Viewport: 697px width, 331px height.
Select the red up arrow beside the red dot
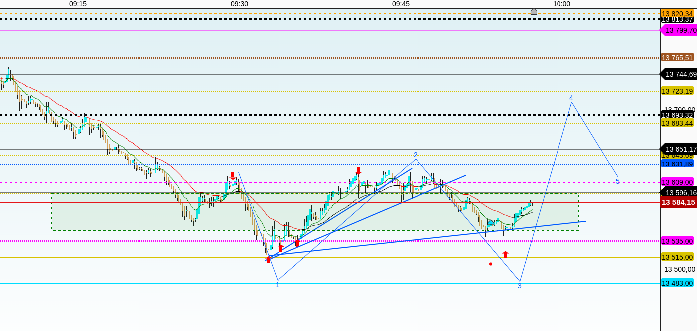coord(505,254)
